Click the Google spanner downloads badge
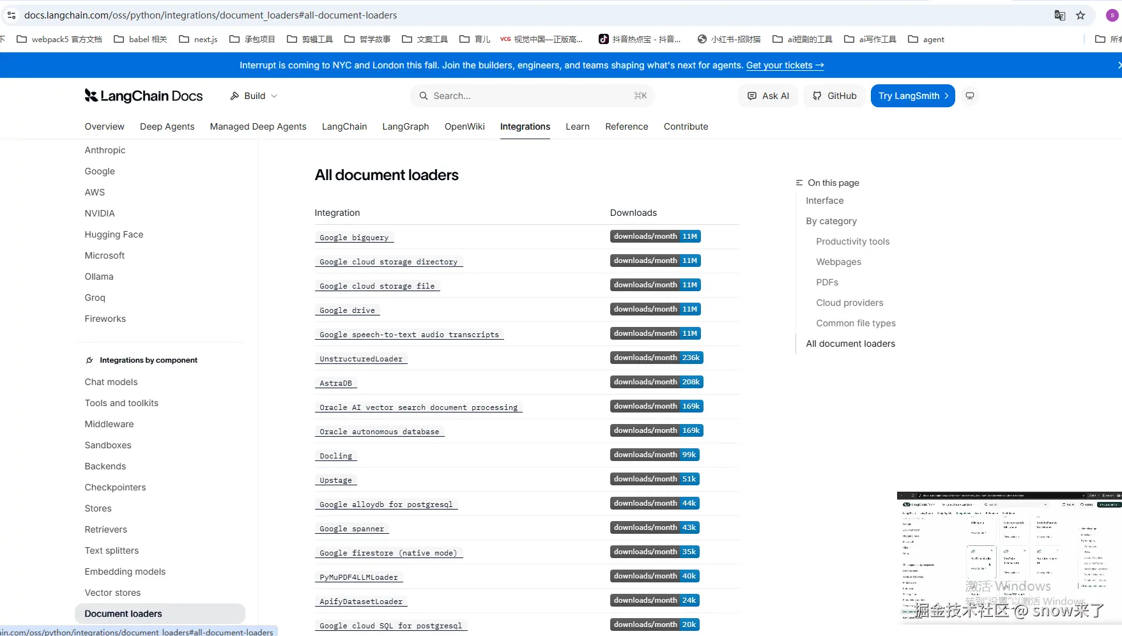 (655, 527)
